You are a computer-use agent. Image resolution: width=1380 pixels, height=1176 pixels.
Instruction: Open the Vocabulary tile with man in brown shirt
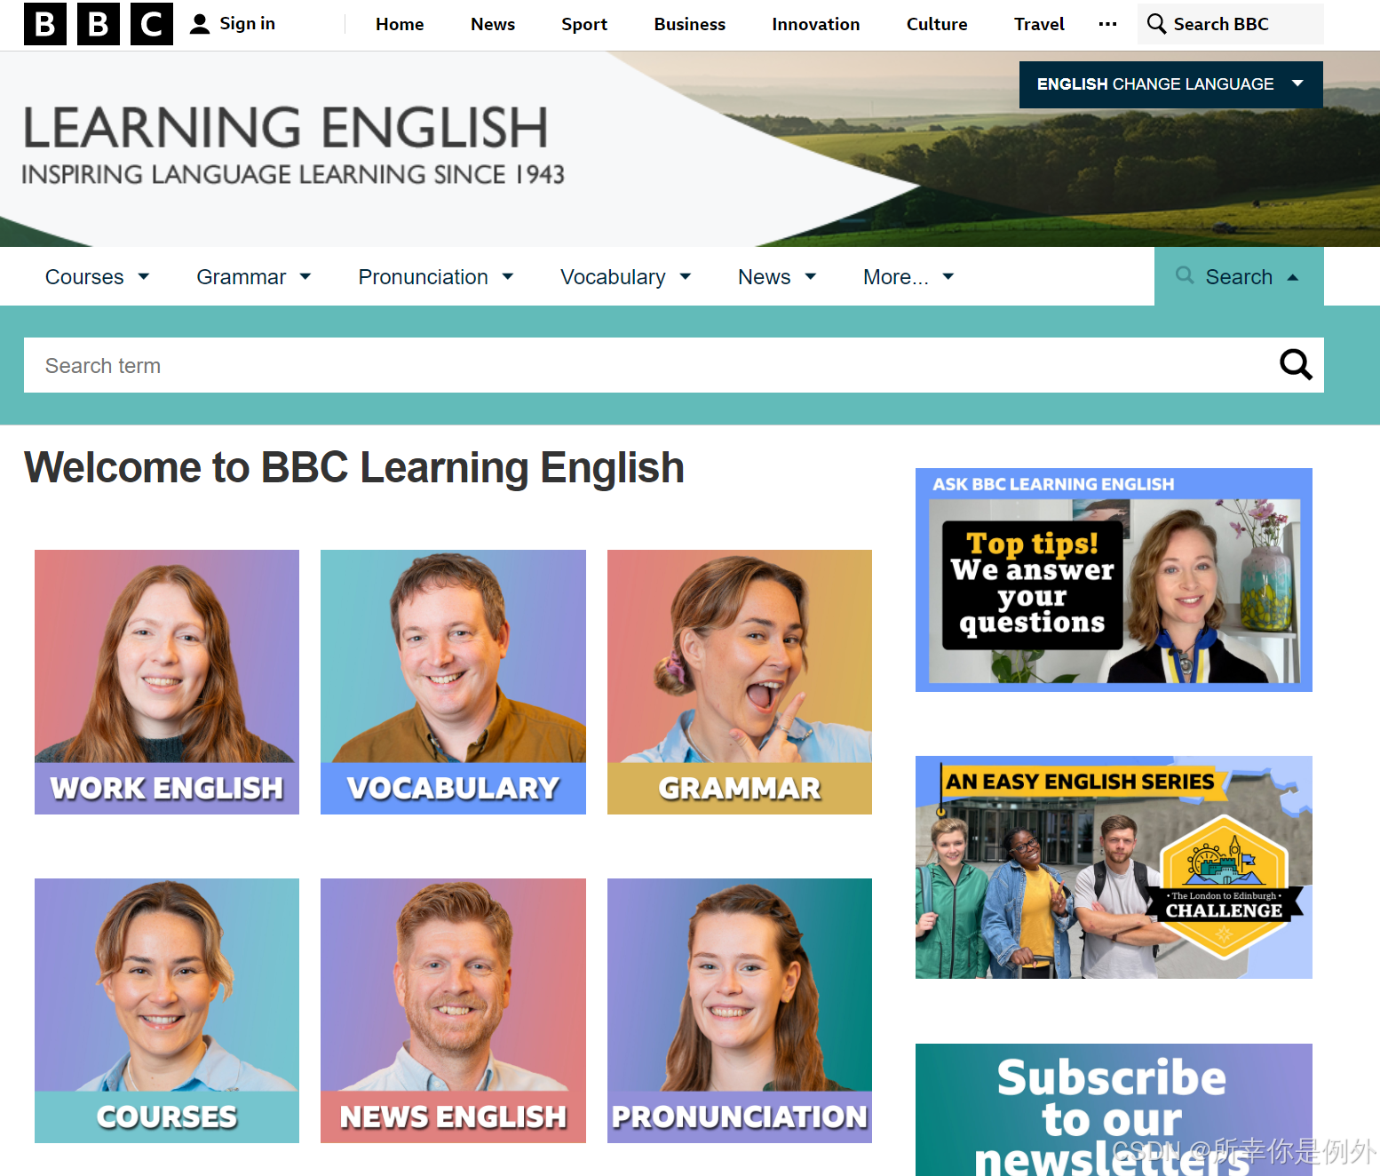pyautogui.click(x=453, y=682)
